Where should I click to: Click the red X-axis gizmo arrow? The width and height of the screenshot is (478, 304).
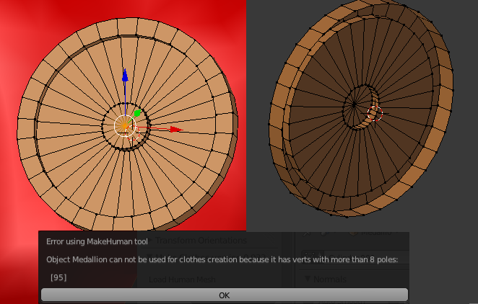[175, 130]
